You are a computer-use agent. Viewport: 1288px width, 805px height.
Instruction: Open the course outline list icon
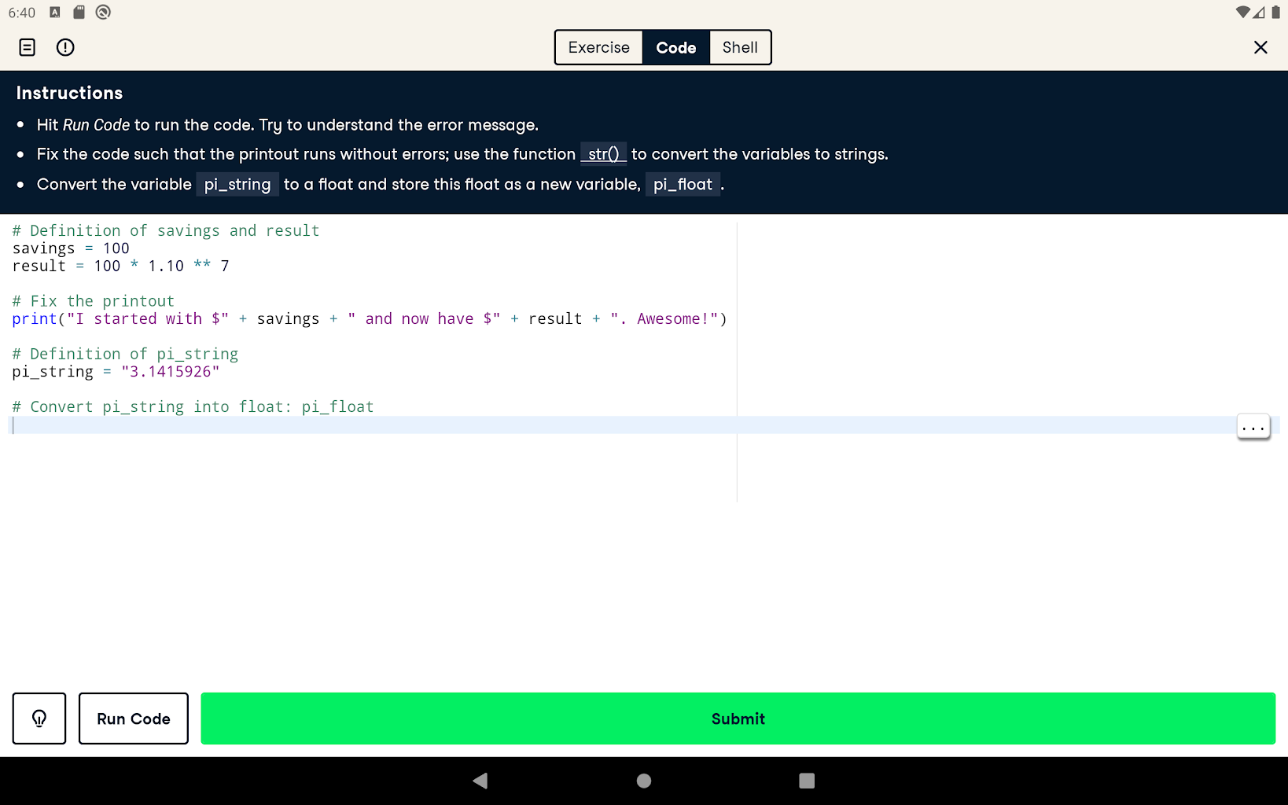click(27, 47)
